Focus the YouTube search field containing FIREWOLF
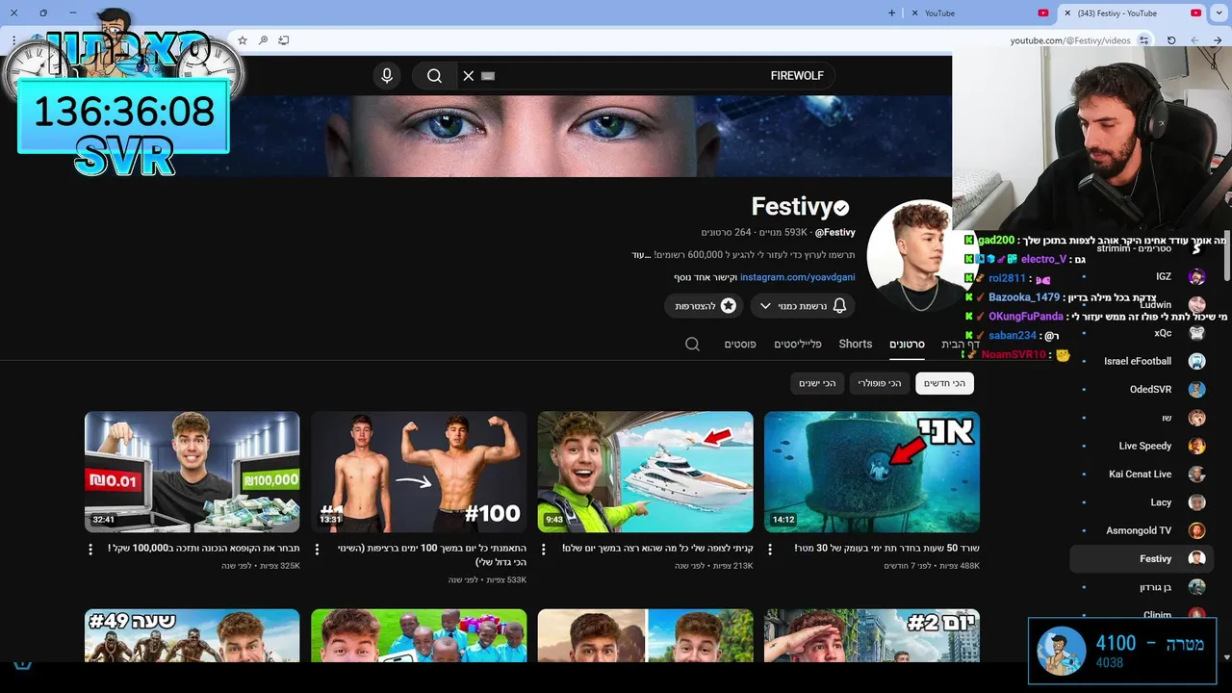 tap(645, 76)
